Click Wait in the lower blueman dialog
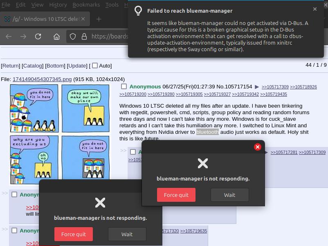 (x=127, y=234)
